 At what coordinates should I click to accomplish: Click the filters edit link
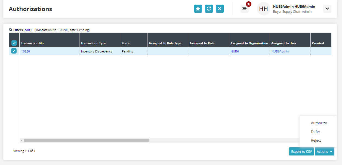click(x=28, y=30)
